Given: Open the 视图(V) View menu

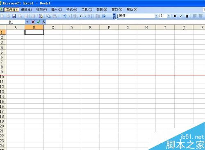Looking at the screenshot, I should click(41, 9).
